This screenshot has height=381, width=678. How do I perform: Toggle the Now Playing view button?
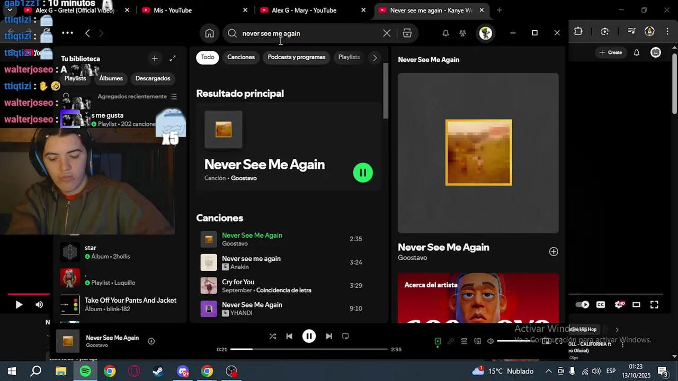tap(438, 341)
